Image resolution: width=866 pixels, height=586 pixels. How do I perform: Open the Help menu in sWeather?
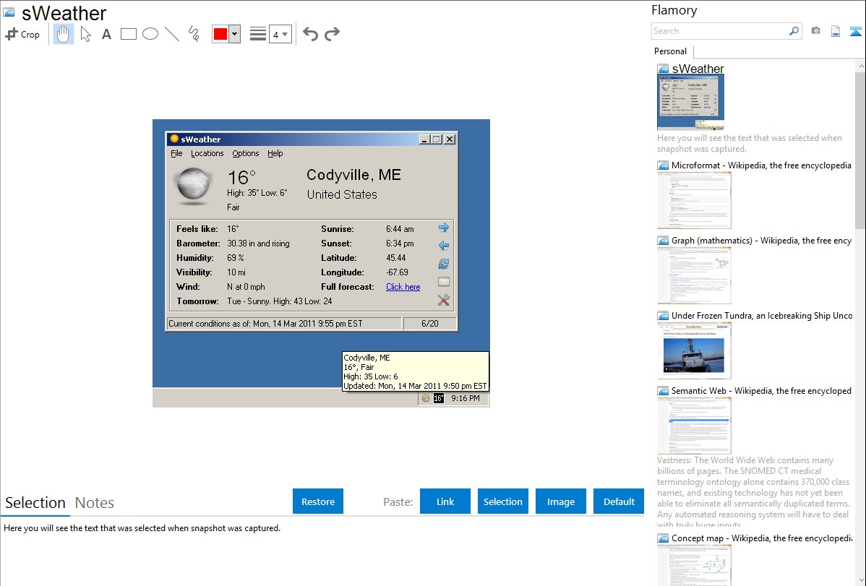pyautogui.click(x=275, y=153)
